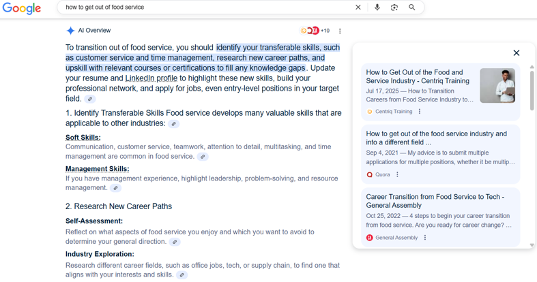The width and height of the screenshot is (537, 282).
Task: Click link icon after first overview paragraph
Action: [89, 99]
